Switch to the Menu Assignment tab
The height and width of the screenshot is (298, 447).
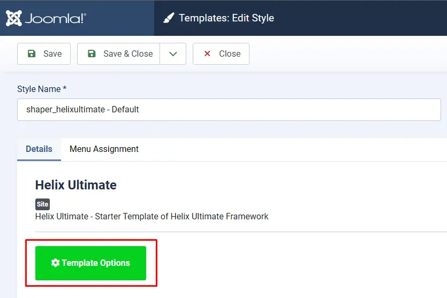(104, 149)
